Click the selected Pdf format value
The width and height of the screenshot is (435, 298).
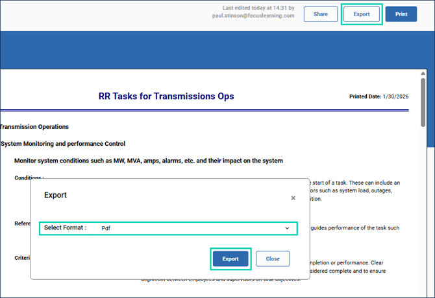pos(106,228)
